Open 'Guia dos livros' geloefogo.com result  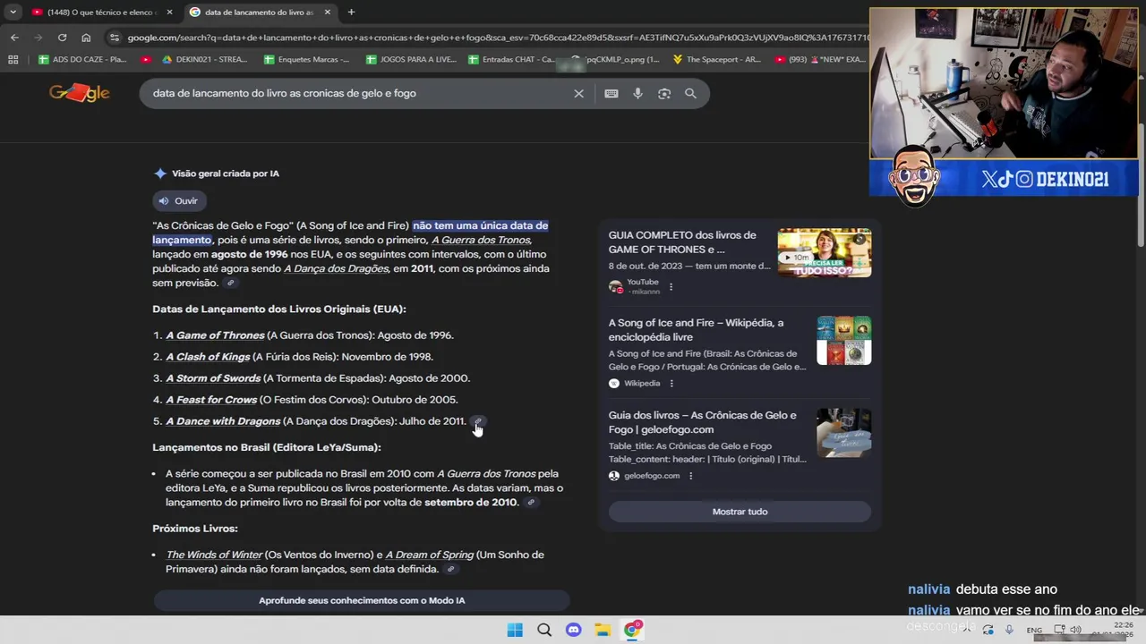click(702, 422)
